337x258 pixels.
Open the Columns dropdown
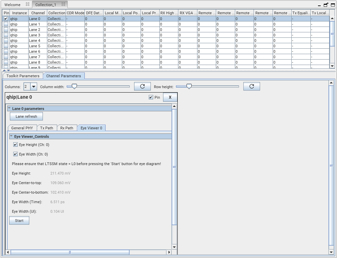pos(34,87)
